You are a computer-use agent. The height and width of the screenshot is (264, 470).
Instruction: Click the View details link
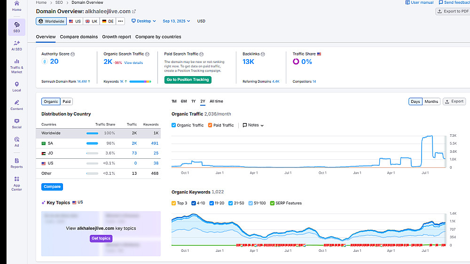tap(133, 63)
